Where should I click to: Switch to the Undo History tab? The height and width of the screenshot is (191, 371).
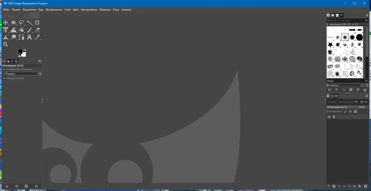point(12,61)
